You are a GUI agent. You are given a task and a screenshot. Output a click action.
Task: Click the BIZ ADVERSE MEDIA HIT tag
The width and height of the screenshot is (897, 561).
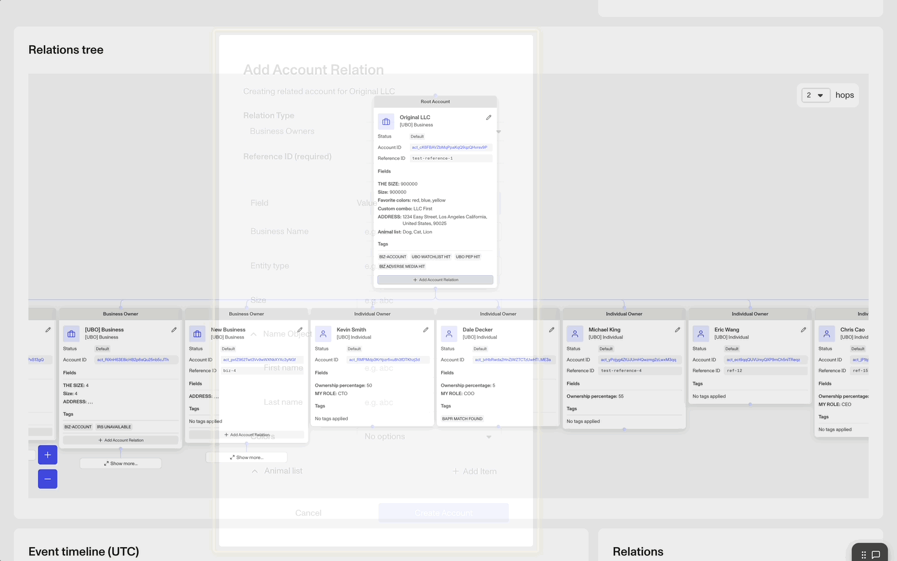click(x=402, y=267)
